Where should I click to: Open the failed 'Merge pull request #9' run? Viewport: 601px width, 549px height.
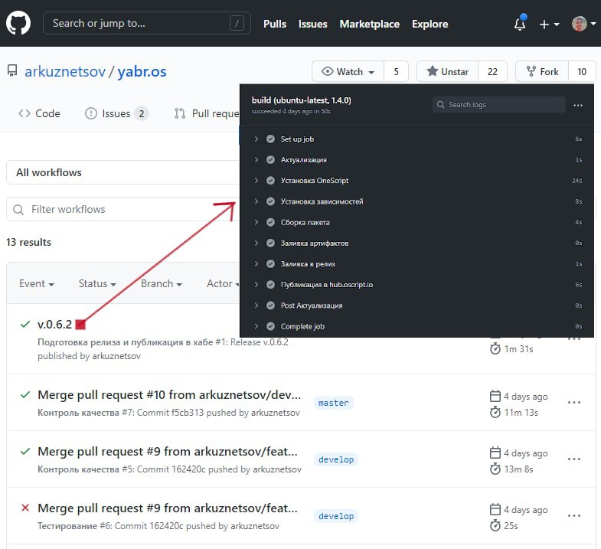coord(168,508)
